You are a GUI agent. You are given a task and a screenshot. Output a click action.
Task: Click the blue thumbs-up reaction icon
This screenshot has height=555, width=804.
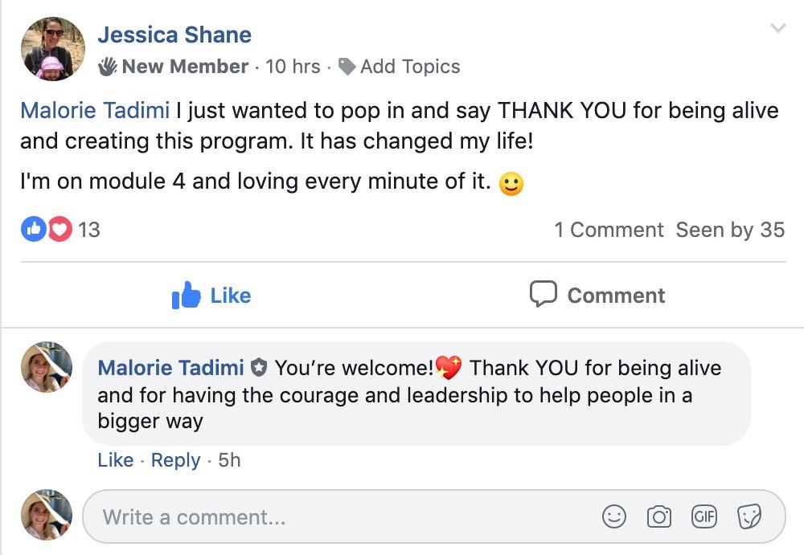[34, 230]
